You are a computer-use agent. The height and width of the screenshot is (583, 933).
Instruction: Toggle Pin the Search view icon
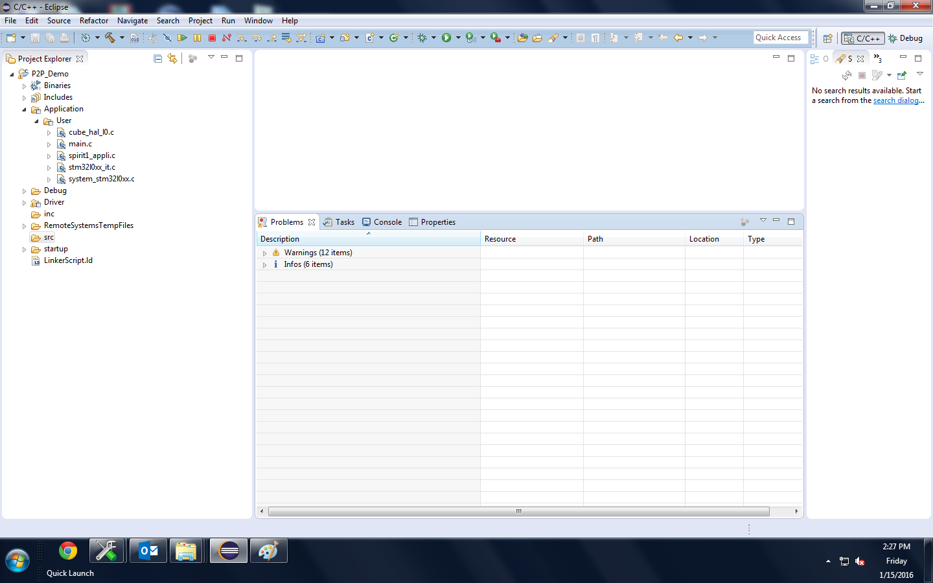pos(902,75)
